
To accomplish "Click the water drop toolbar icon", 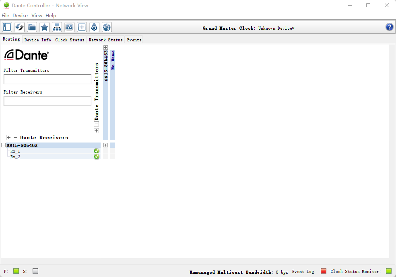I will 94,27.
